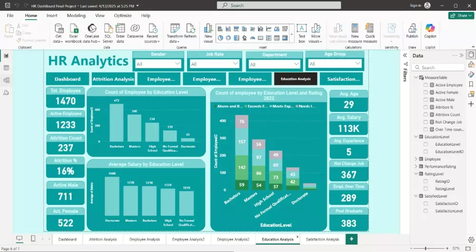
Task: Open the Data pane icon on right rail
Action: [471, 55]
